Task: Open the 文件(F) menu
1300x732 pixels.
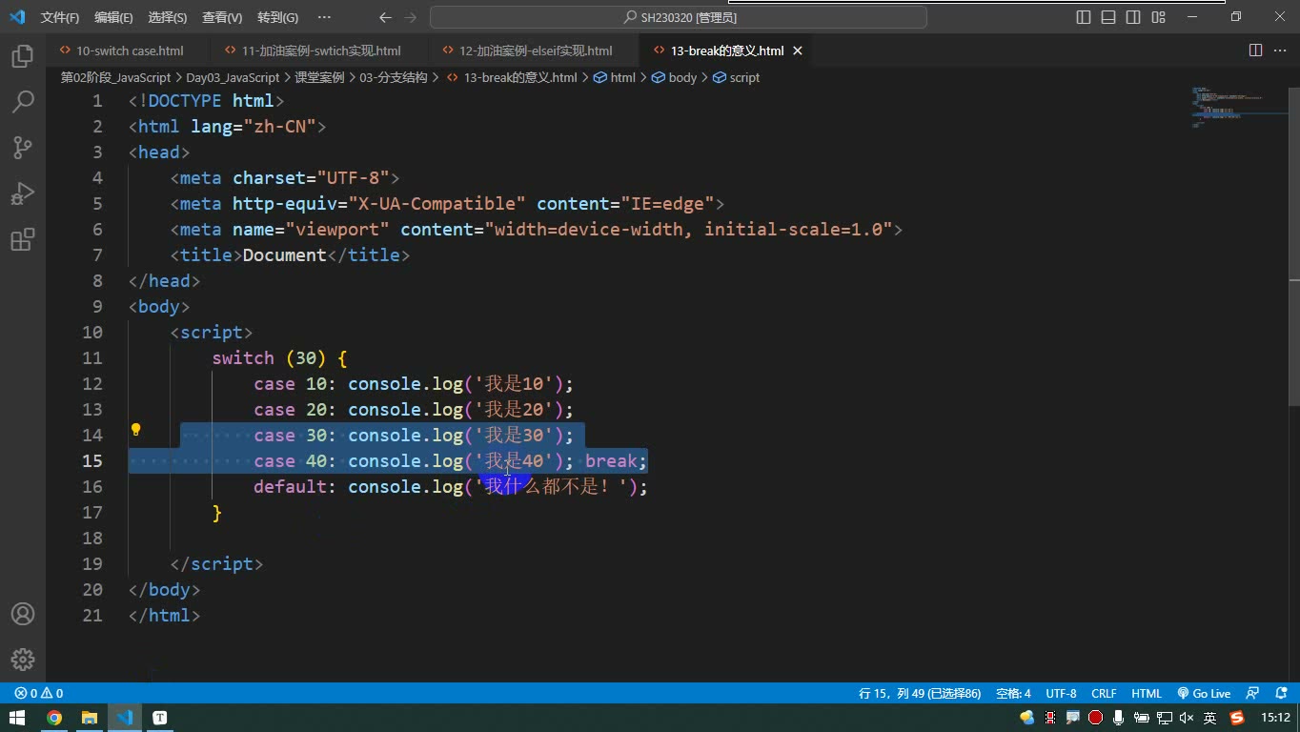Action: [60, 17]
